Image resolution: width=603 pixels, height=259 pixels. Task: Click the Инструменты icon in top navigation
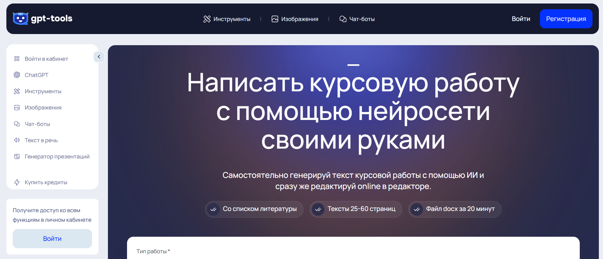207,19
